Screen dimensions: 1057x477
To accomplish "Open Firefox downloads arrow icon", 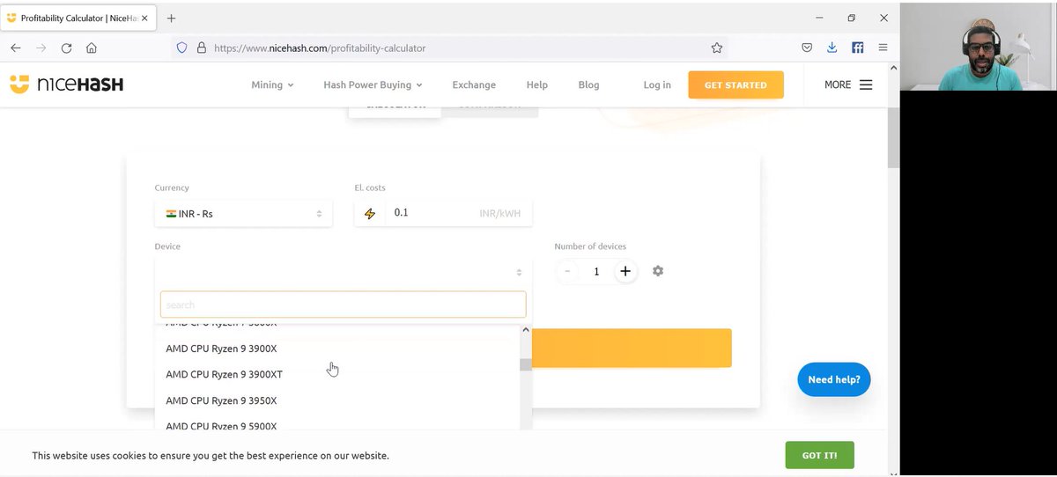I will tap(832, 48).
